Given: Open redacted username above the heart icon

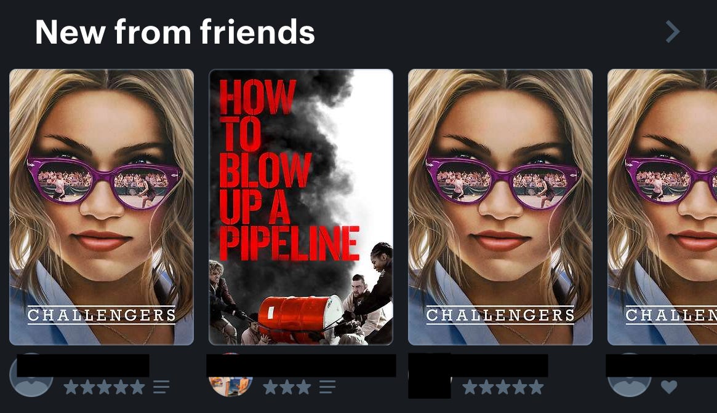Looking at the screenshot, I should coord(661,366).
